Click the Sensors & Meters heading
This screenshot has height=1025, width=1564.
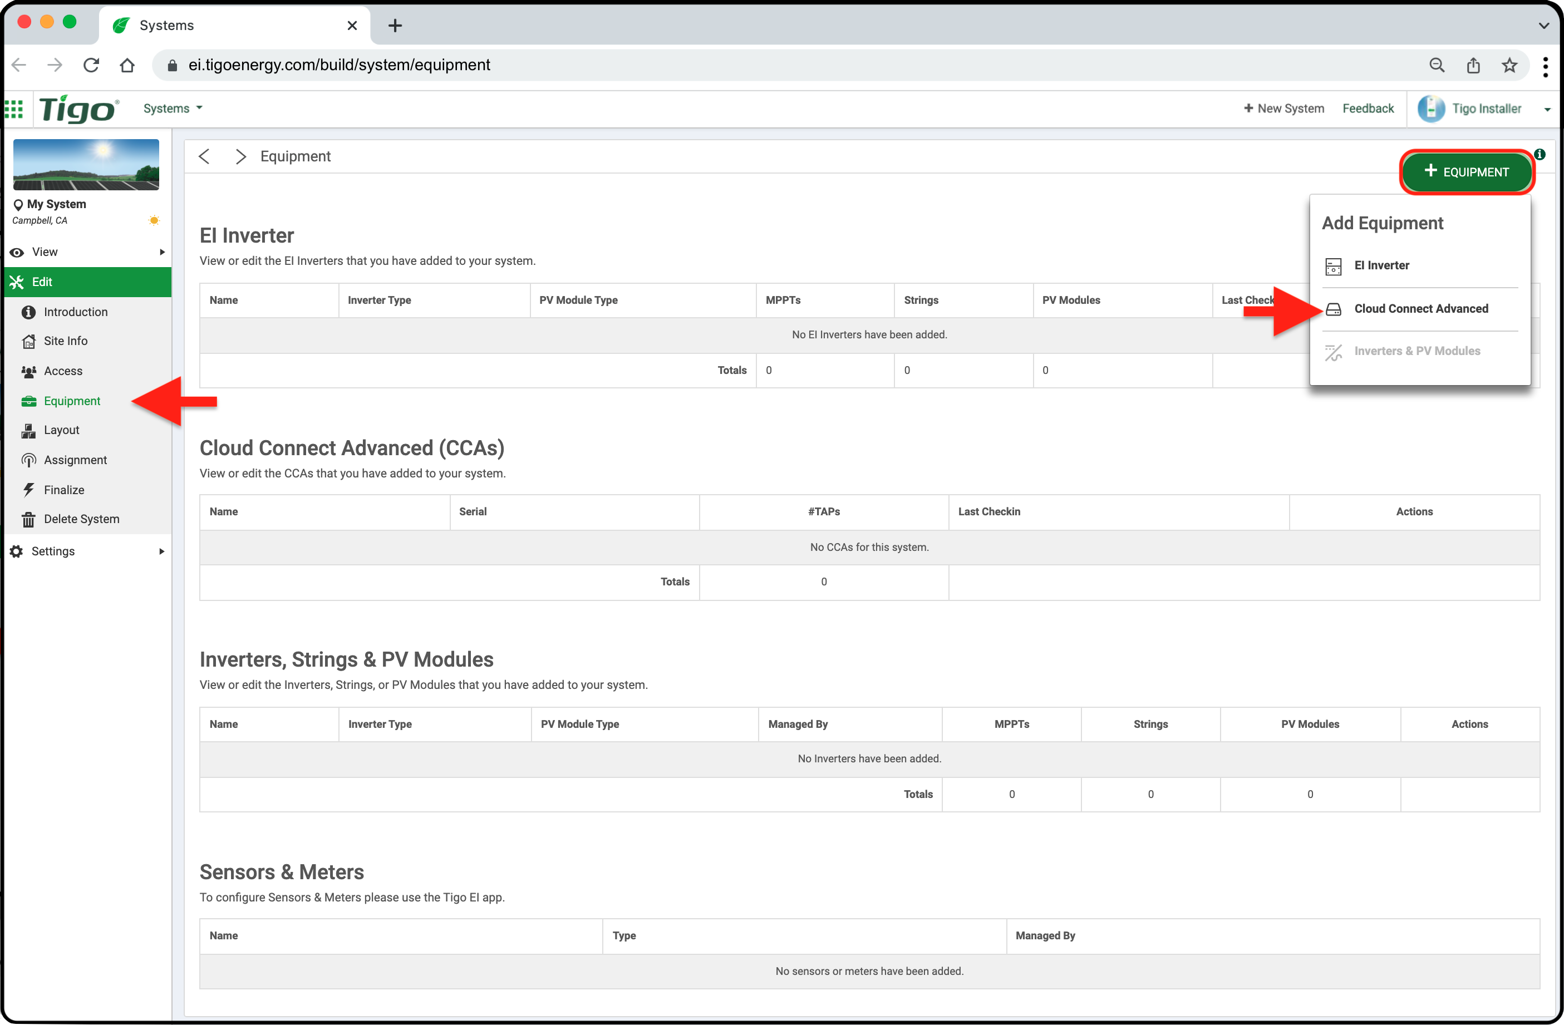[x=281, y=873]
